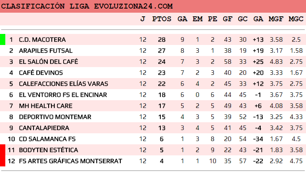Click the MGC column header

coord(296,19)
